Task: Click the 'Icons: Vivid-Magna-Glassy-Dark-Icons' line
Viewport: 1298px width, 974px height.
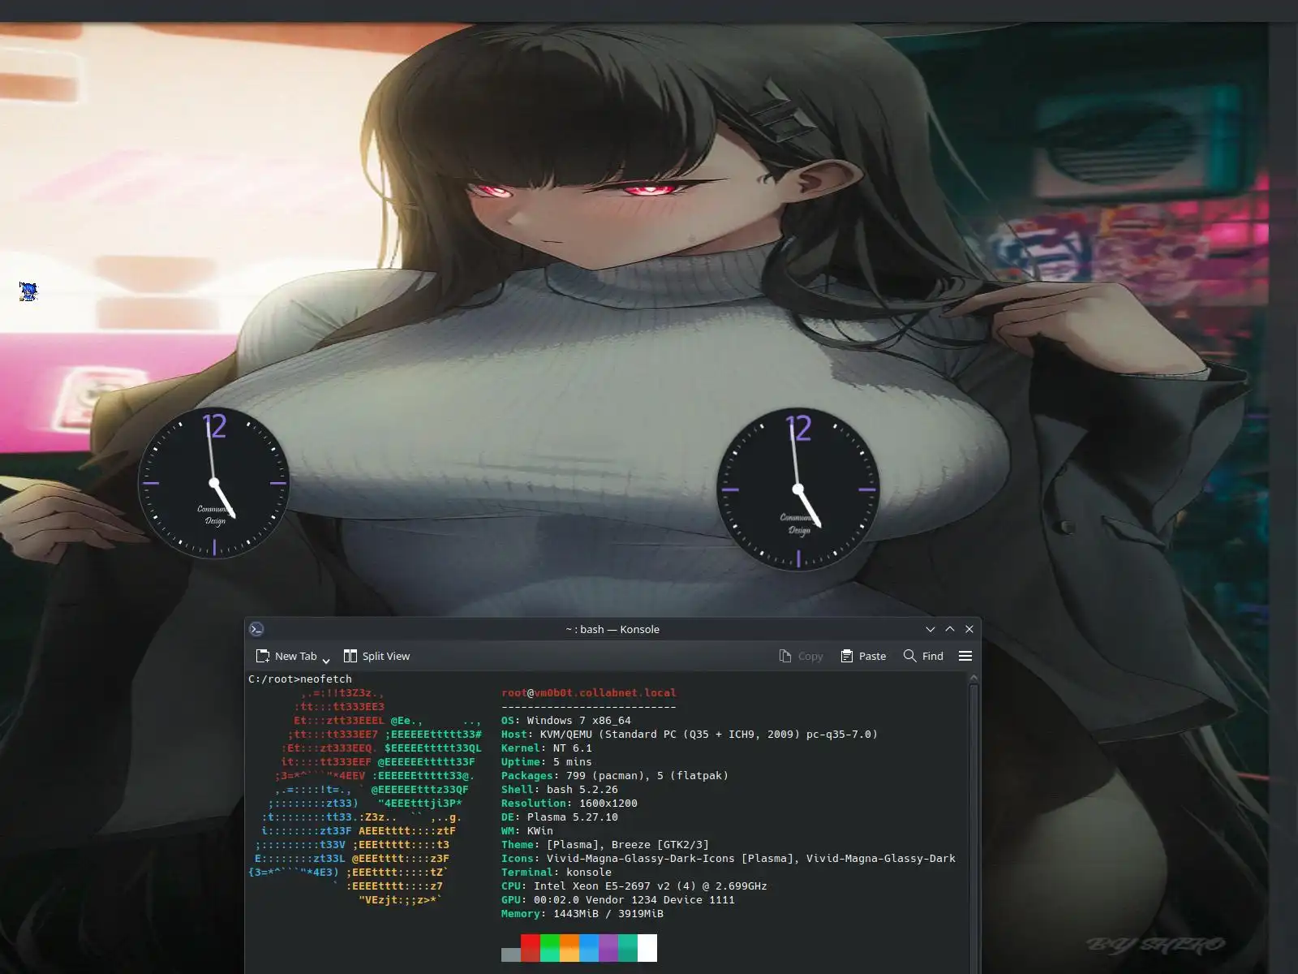Action: [x=729, y=859]
